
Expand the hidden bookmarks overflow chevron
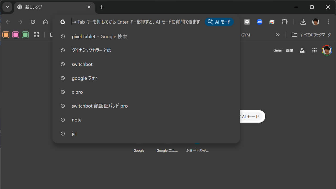click(278, 35)
